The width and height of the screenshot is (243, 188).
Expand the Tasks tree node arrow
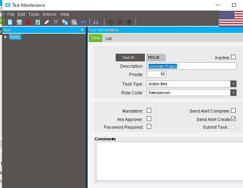6,37
